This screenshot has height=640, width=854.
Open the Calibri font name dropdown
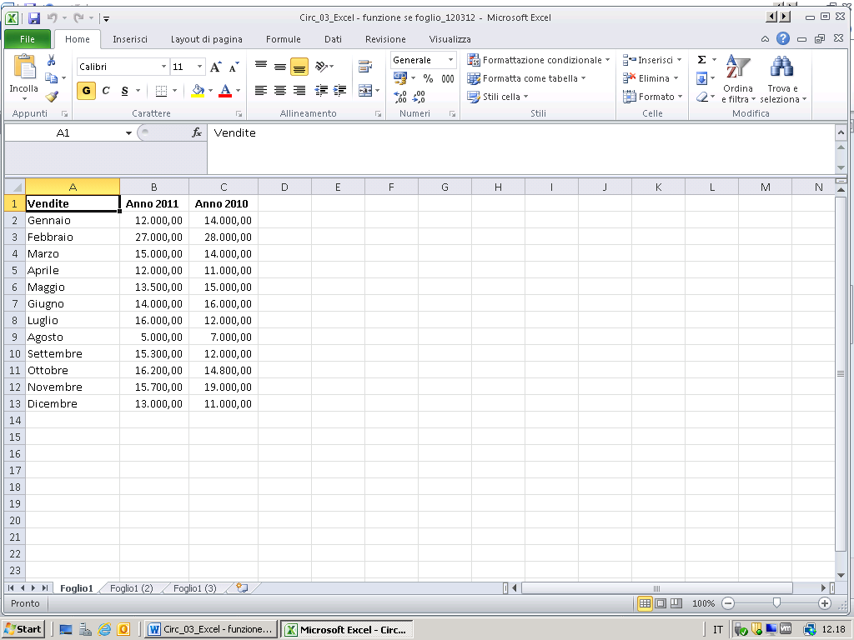tap(163, 67)
